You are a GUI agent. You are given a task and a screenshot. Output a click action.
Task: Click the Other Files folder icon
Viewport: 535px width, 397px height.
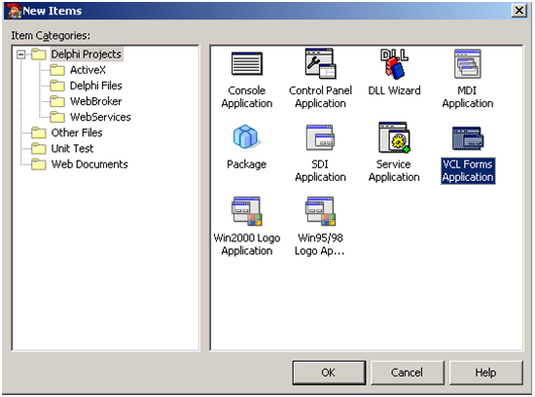39,132
